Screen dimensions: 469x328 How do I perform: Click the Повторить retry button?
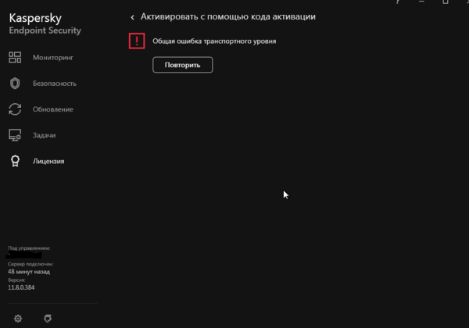pos(182,65)
